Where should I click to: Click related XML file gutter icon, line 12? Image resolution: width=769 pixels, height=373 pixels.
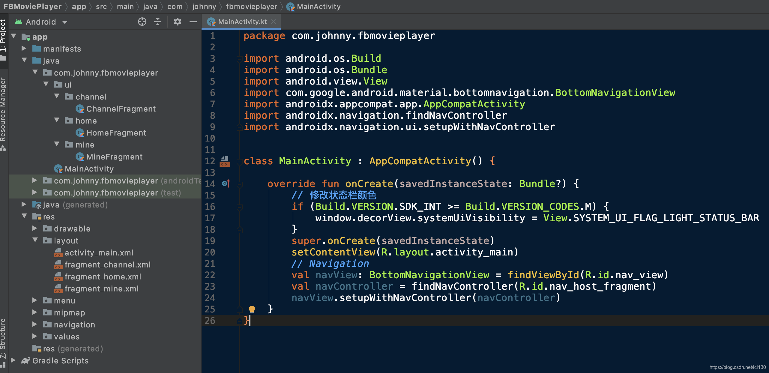tap(225, 161)
